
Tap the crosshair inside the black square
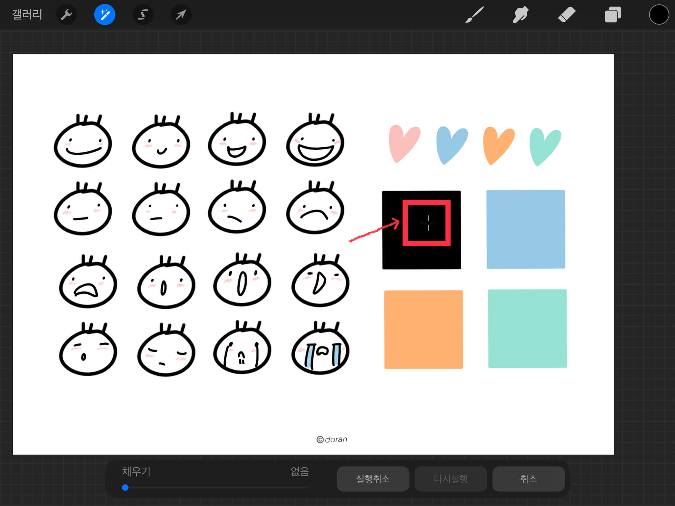click(x=428, y=223)
